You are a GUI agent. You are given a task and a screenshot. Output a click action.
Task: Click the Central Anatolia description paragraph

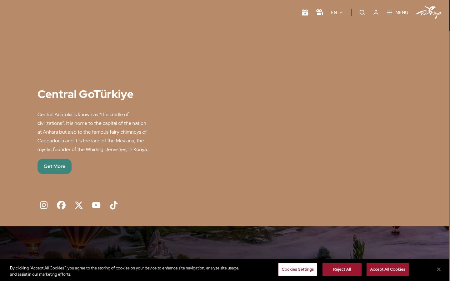click(93, 132)
